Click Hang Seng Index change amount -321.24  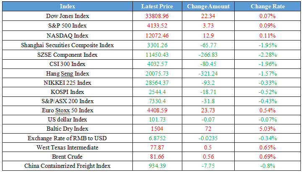pos(208,74)
